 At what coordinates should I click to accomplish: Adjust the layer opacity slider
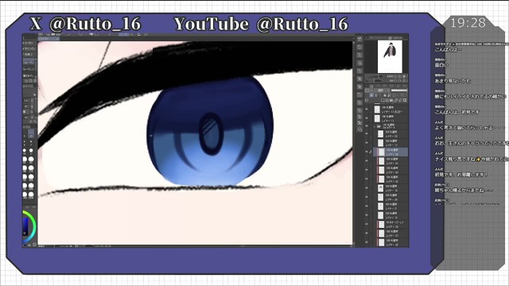[399, 90]
